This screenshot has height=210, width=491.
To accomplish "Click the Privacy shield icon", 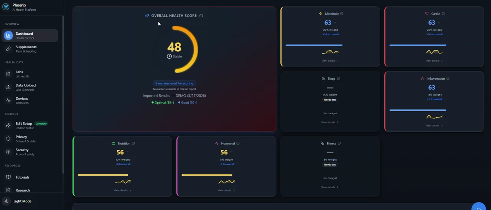I will click(8, 139).
